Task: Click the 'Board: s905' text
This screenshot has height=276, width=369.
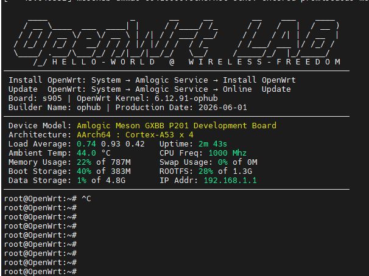Action: tap(35, 98)
